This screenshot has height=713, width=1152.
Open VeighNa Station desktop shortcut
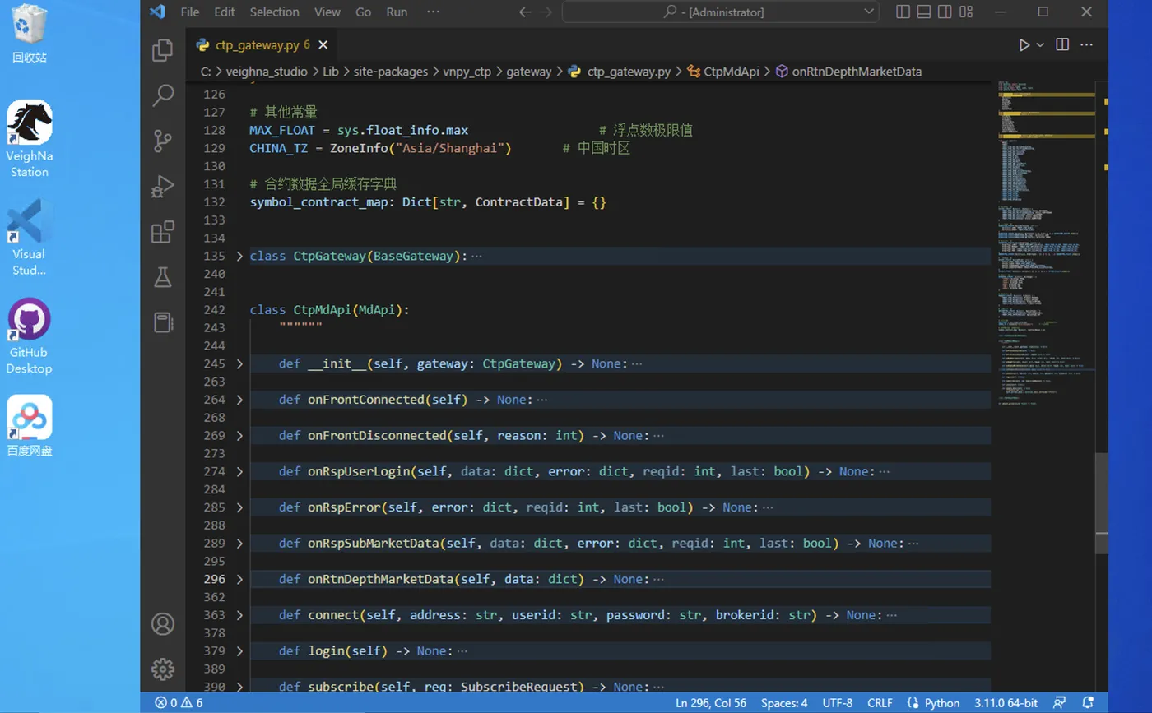click(x=30, y=139)
